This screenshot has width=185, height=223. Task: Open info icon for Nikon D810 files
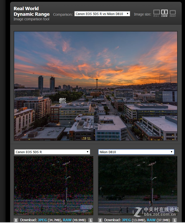174,220
